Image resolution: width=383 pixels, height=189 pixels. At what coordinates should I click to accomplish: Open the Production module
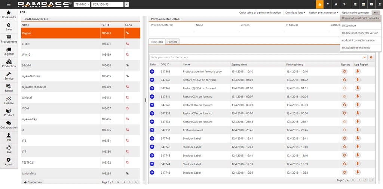click(9, 63)
